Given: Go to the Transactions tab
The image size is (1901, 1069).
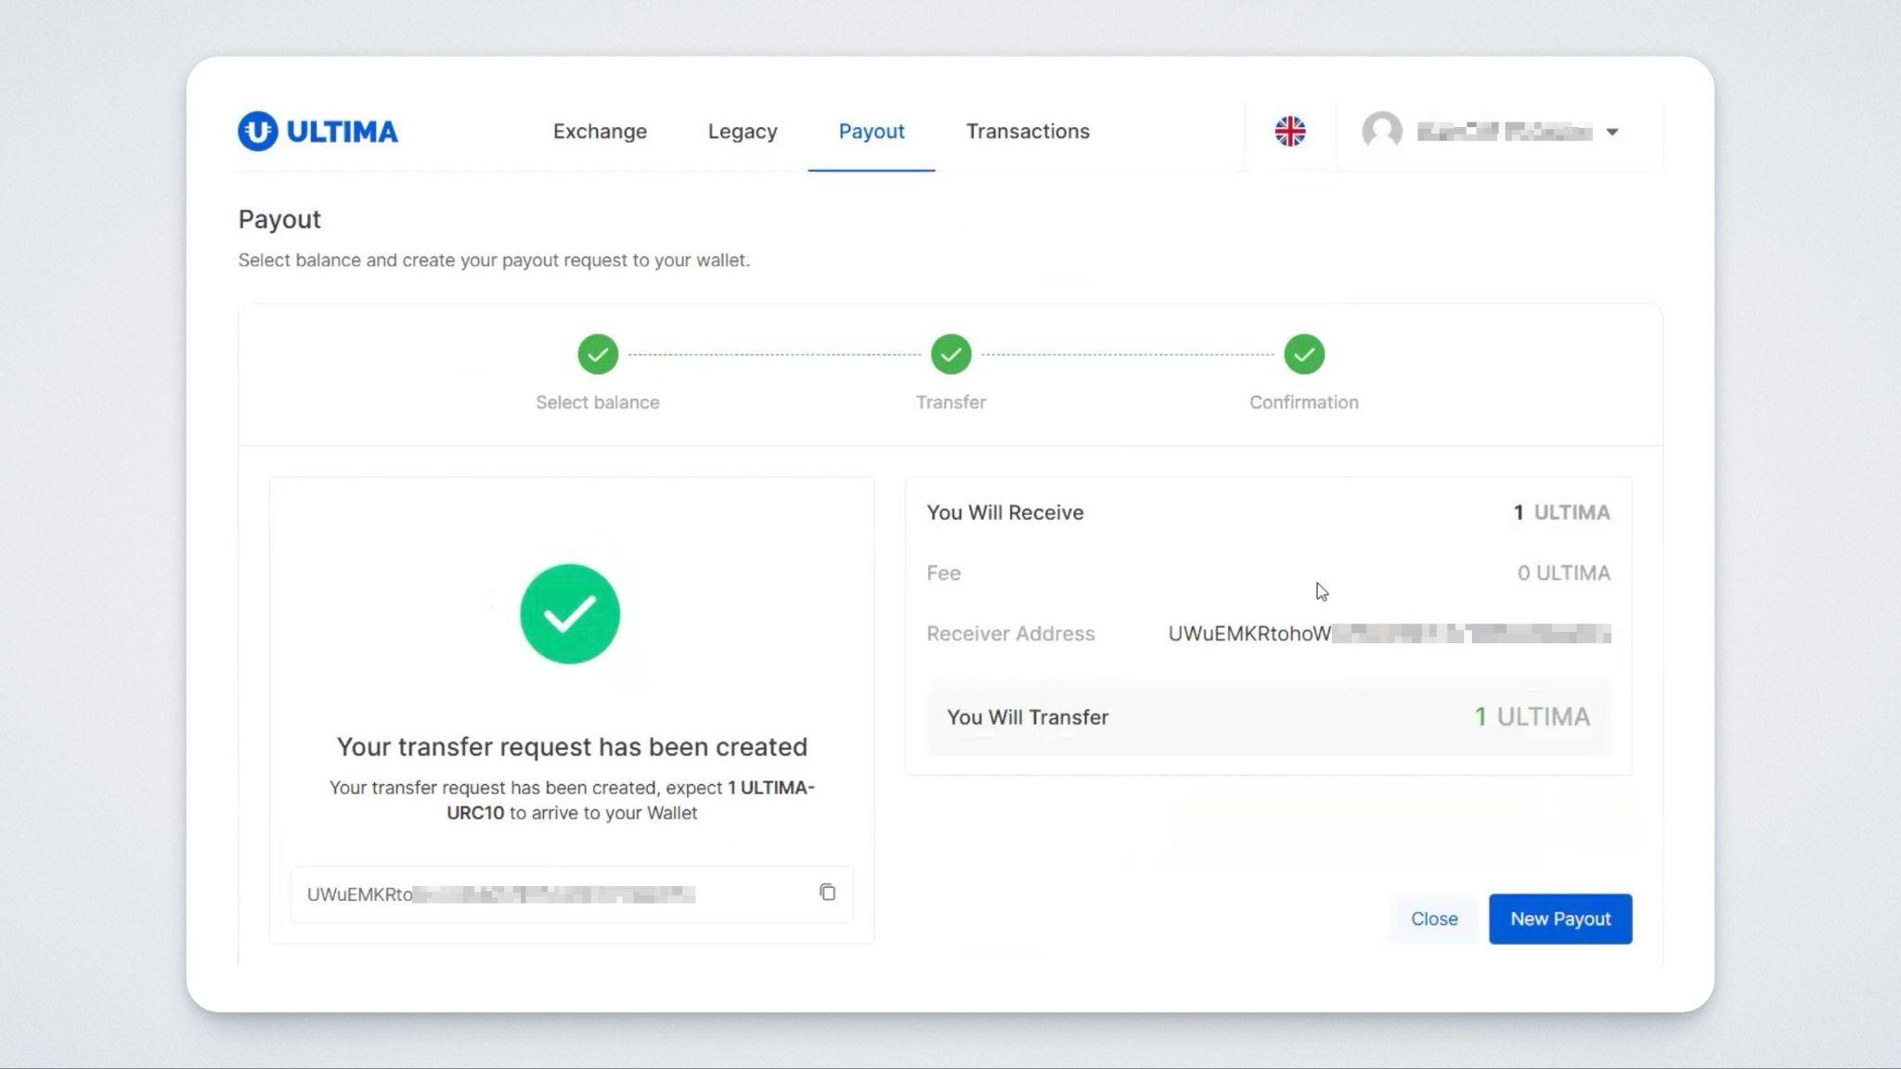Looking at the screenshot, I should tap(1027, 131).
